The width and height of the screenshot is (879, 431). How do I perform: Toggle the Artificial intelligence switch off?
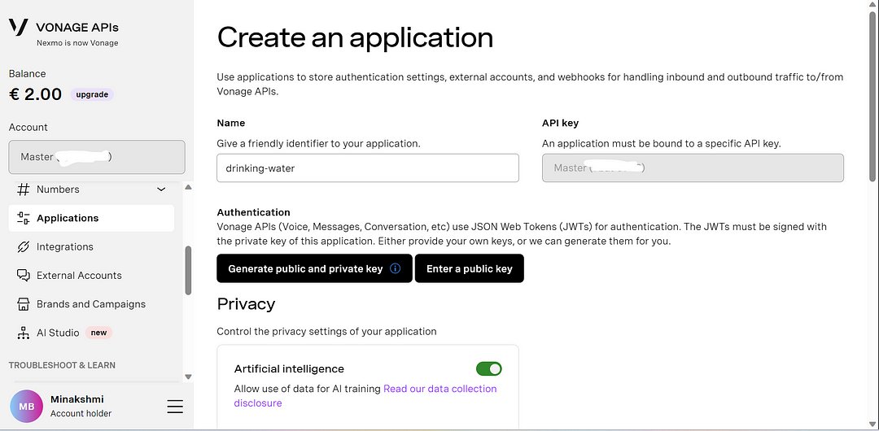pyautogui.click(x=489, y=368)
